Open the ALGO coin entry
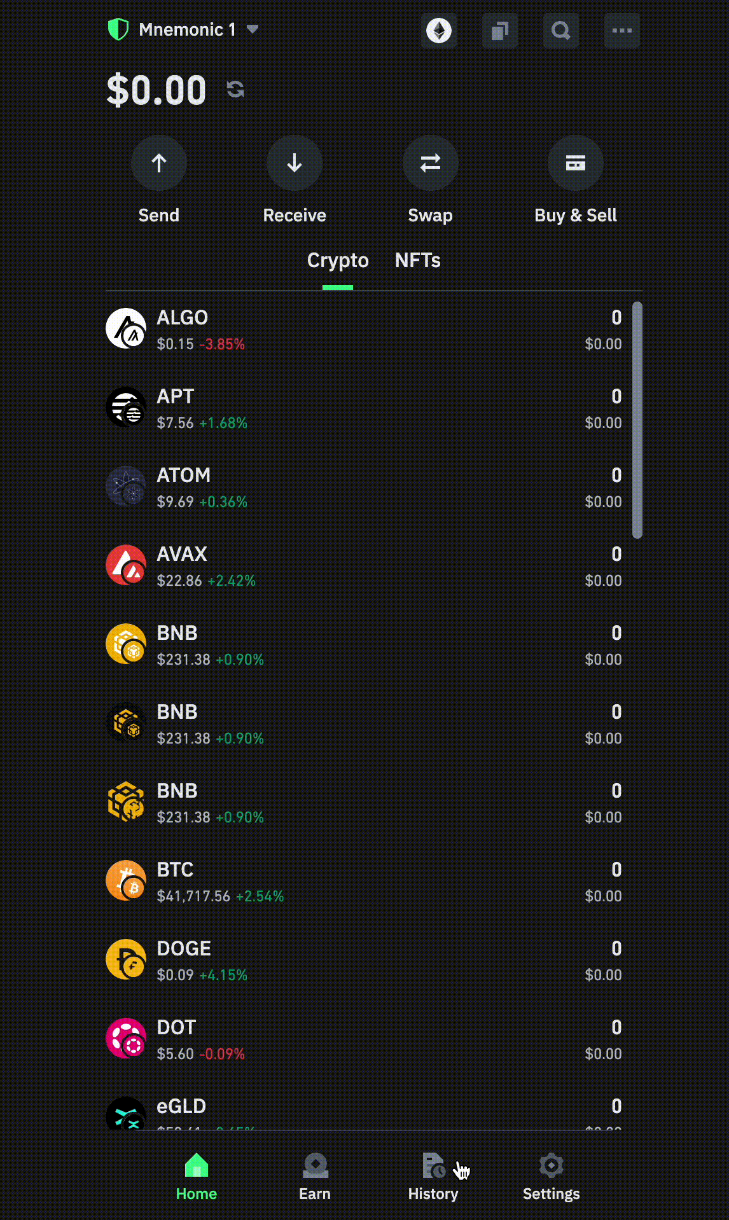Viewport: 729px width, 1220px height. 363,330
